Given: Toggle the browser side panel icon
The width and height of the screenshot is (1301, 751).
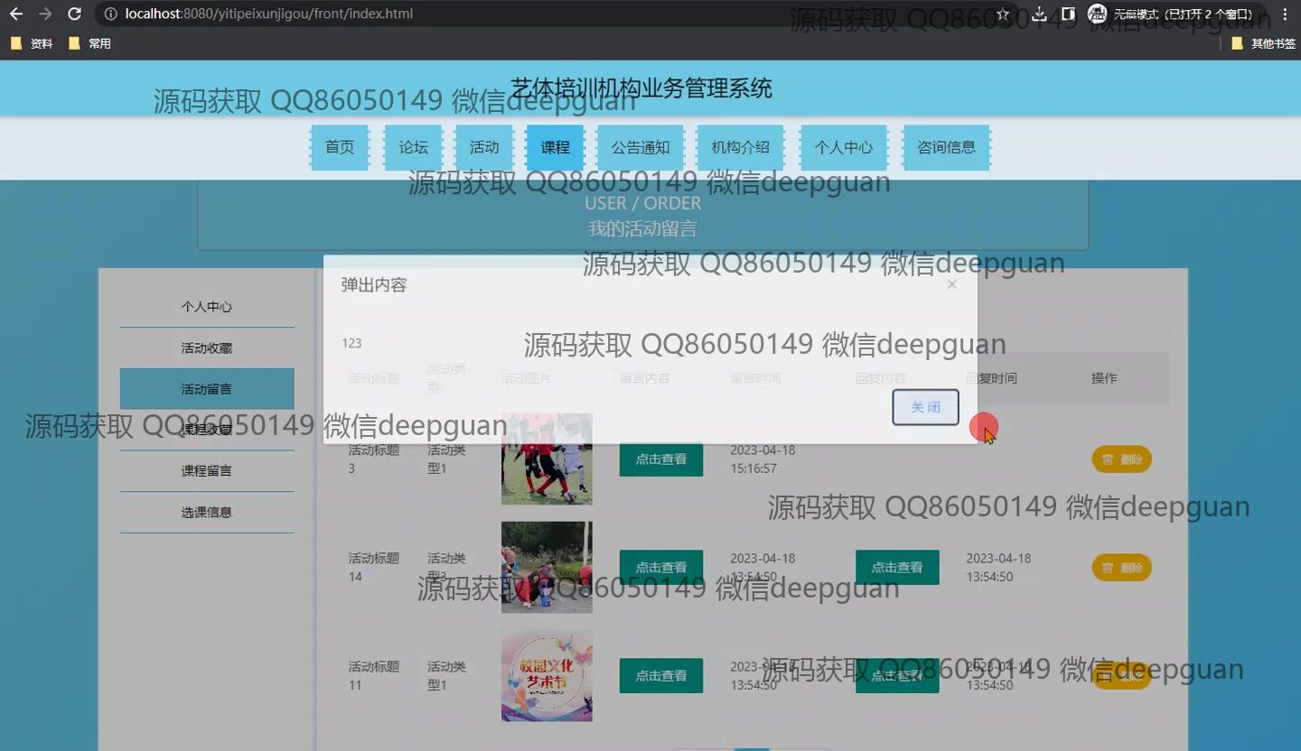Looking at the screenshot, I should tap(1068, 14).
